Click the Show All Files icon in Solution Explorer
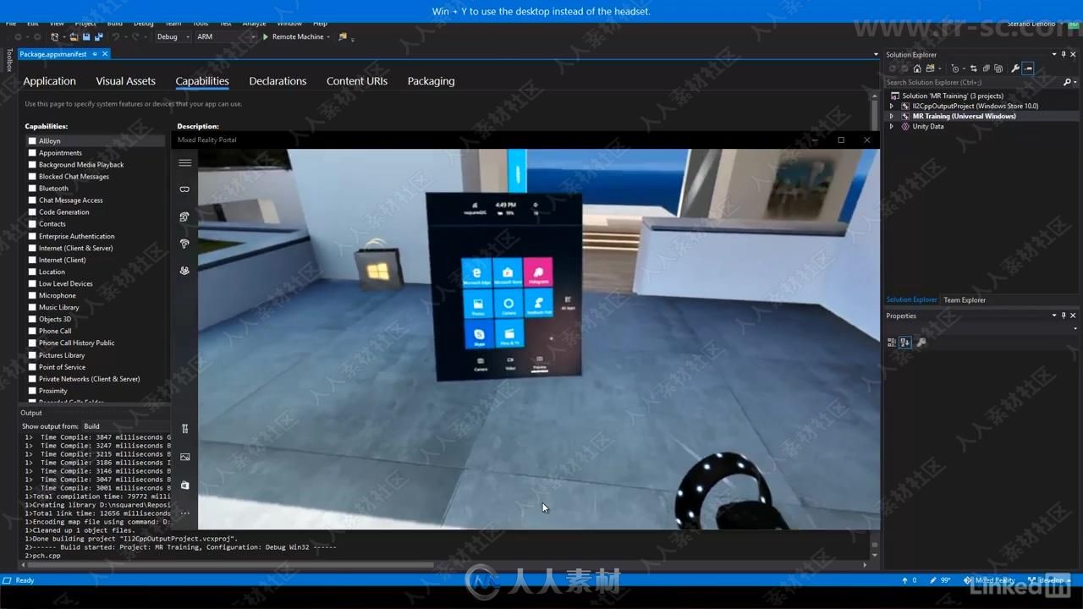The width and height of the screenshot is (1083, 609). 998,69
